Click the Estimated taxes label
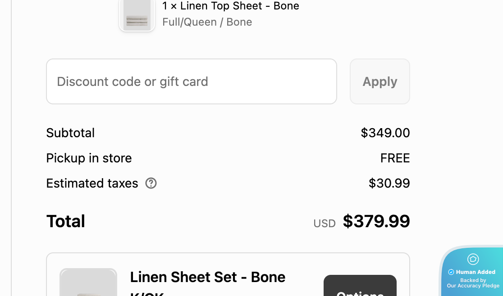This screenshot has width=503, height=296. pyautogui.click(x=92, y=183)
